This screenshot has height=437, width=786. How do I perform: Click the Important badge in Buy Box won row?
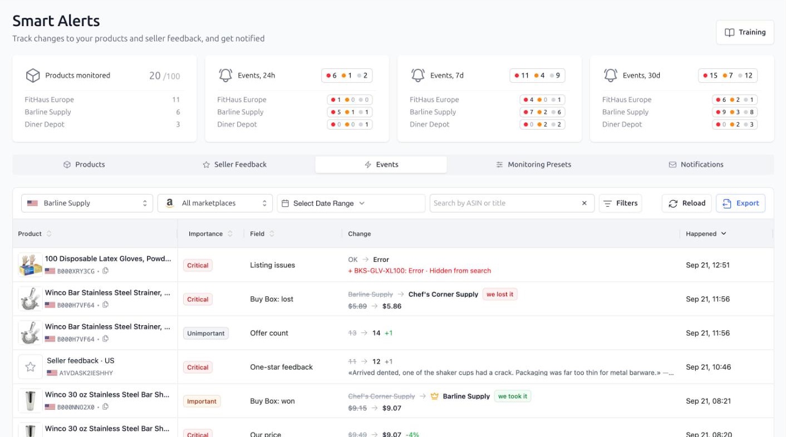coord(202,401)
